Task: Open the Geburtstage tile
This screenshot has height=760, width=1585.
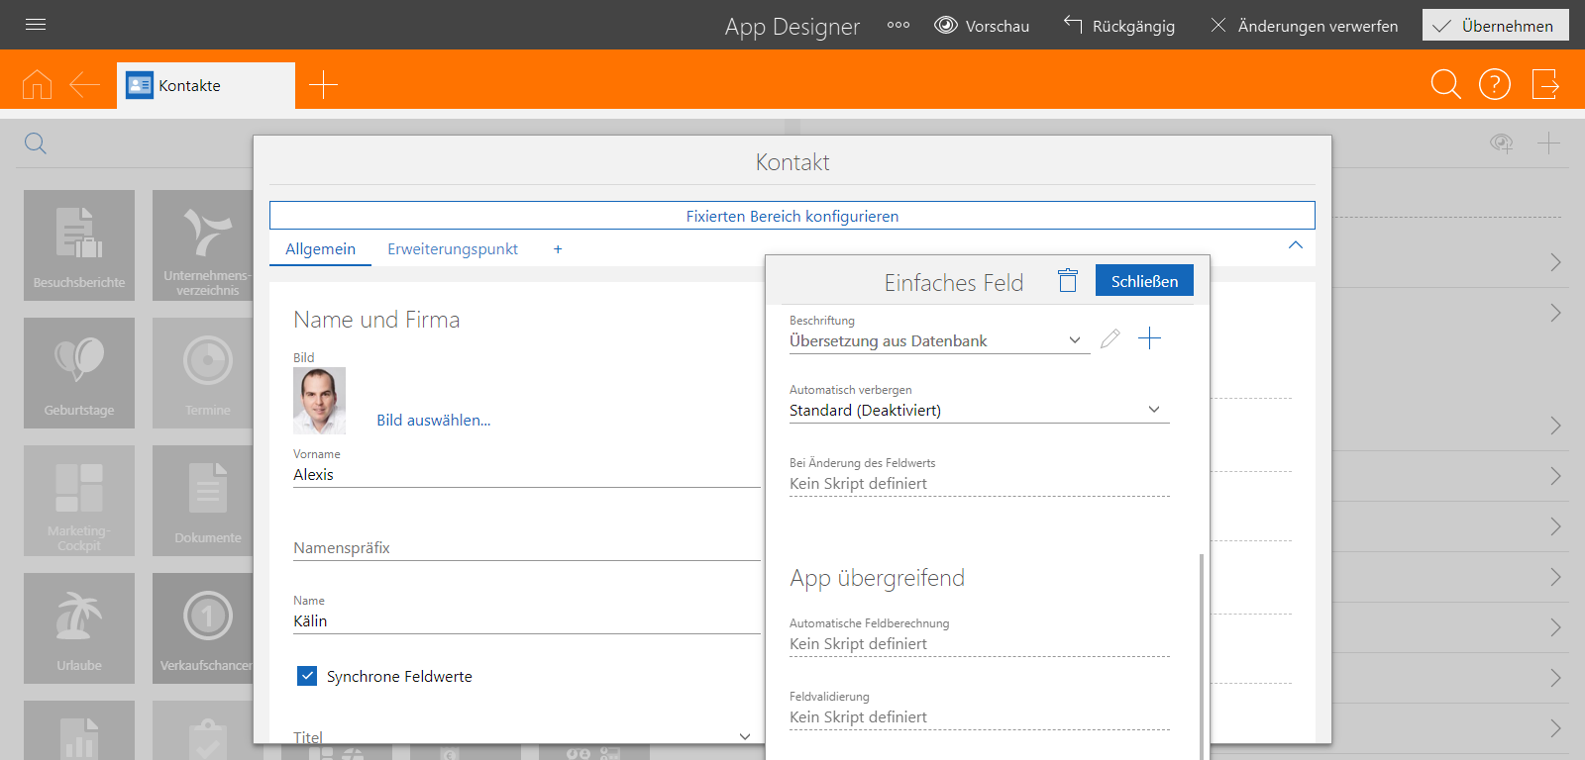Action: coord(79,373)
